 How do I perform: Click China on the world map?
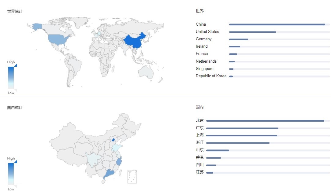pos(135,42)
